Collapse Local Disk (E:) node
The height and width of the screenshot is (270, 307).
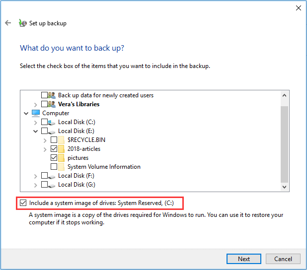[35, 132]
